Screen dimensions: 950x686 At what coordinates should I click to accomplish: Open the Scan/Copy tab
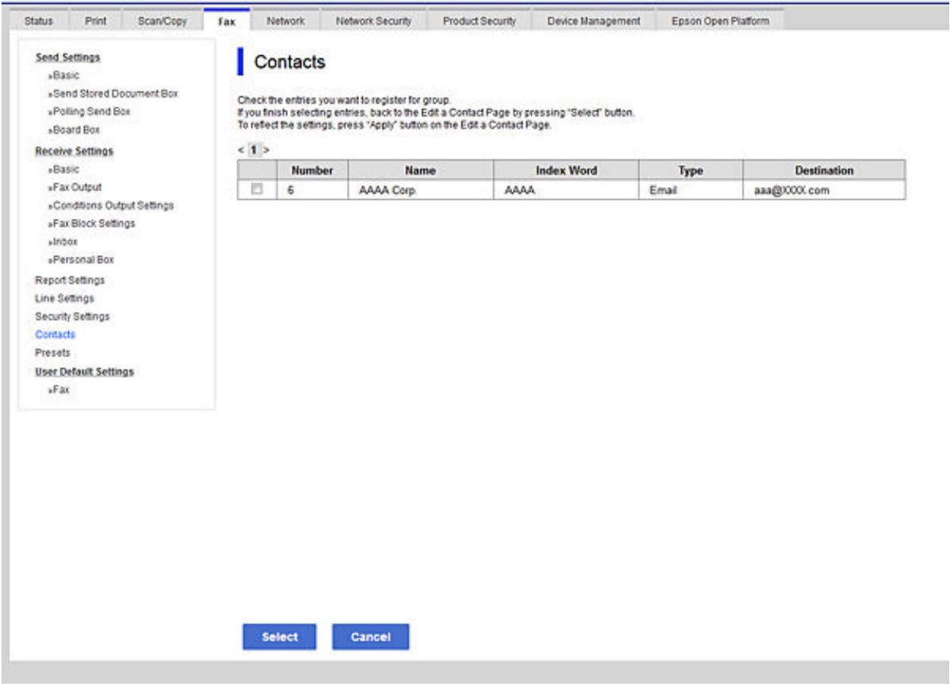coord(163,21)
